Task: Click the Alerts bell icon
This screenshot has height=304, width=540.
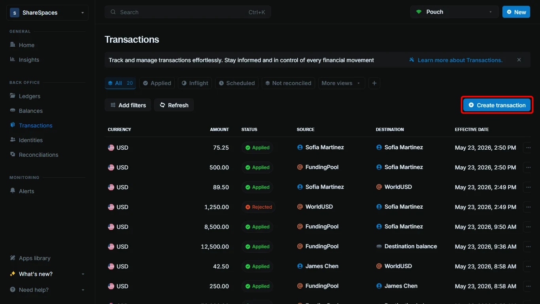Action: 13,191
